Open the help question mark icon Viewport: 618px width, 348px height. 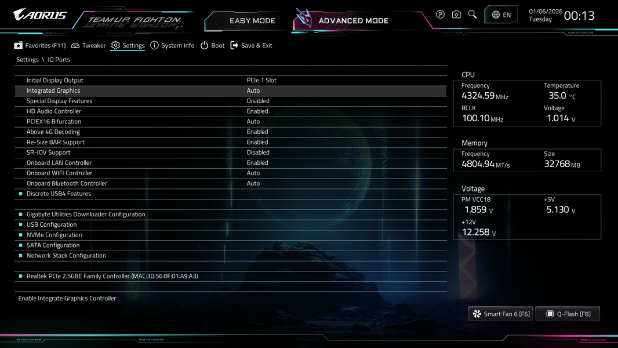pos(440,14)
